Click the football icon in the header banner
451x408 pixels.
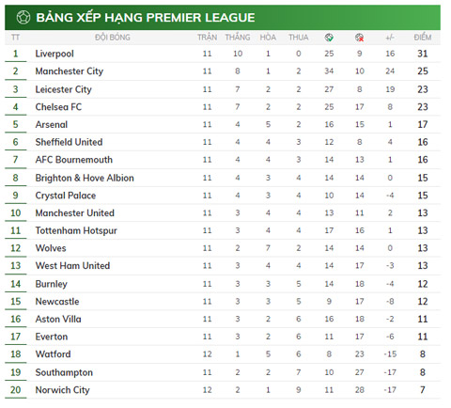23,17
